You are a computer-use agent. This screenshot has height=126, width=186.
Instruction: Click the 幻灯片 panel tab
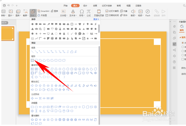click(x=5, y=23)
